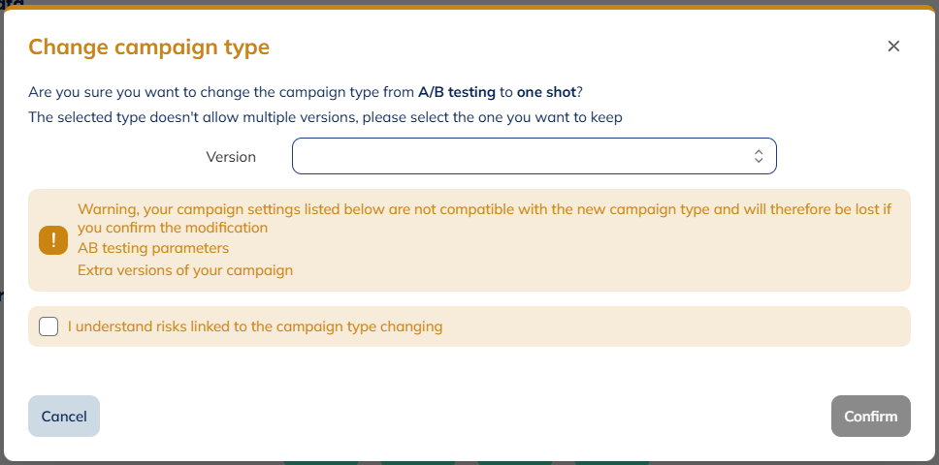The height and width of the screenshot is (465, 939).
Task: Click 'Extra versions of your campaign' line
Action: click(185, 270)
